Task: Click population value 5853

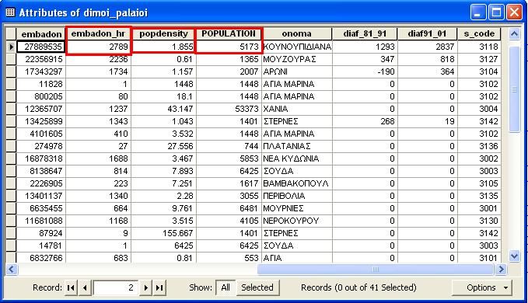Action: coord(229,158)
